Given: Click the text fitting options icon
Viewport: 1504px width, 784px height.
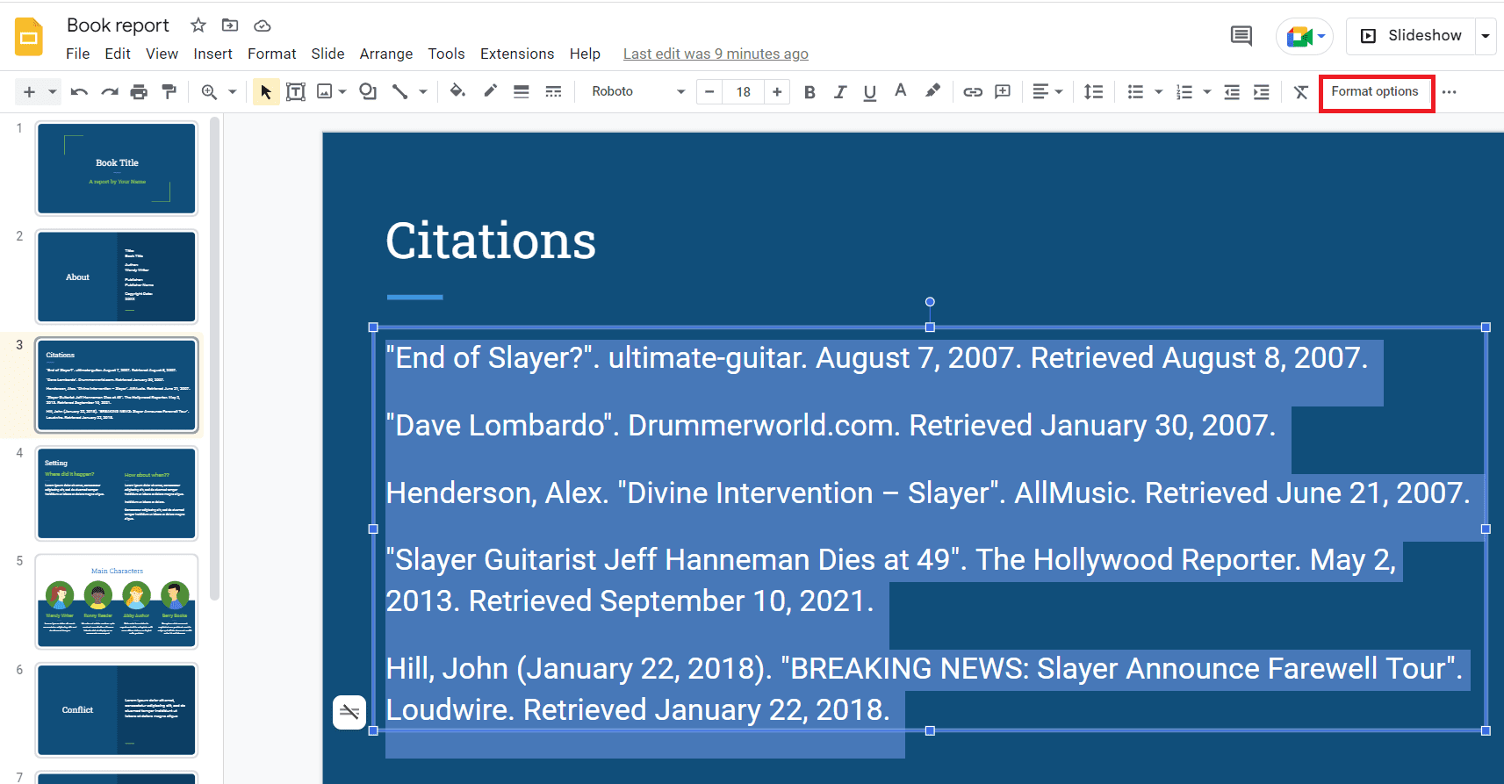Looking at the screenshot, I should pyautogui.click(x=349, y=712).
